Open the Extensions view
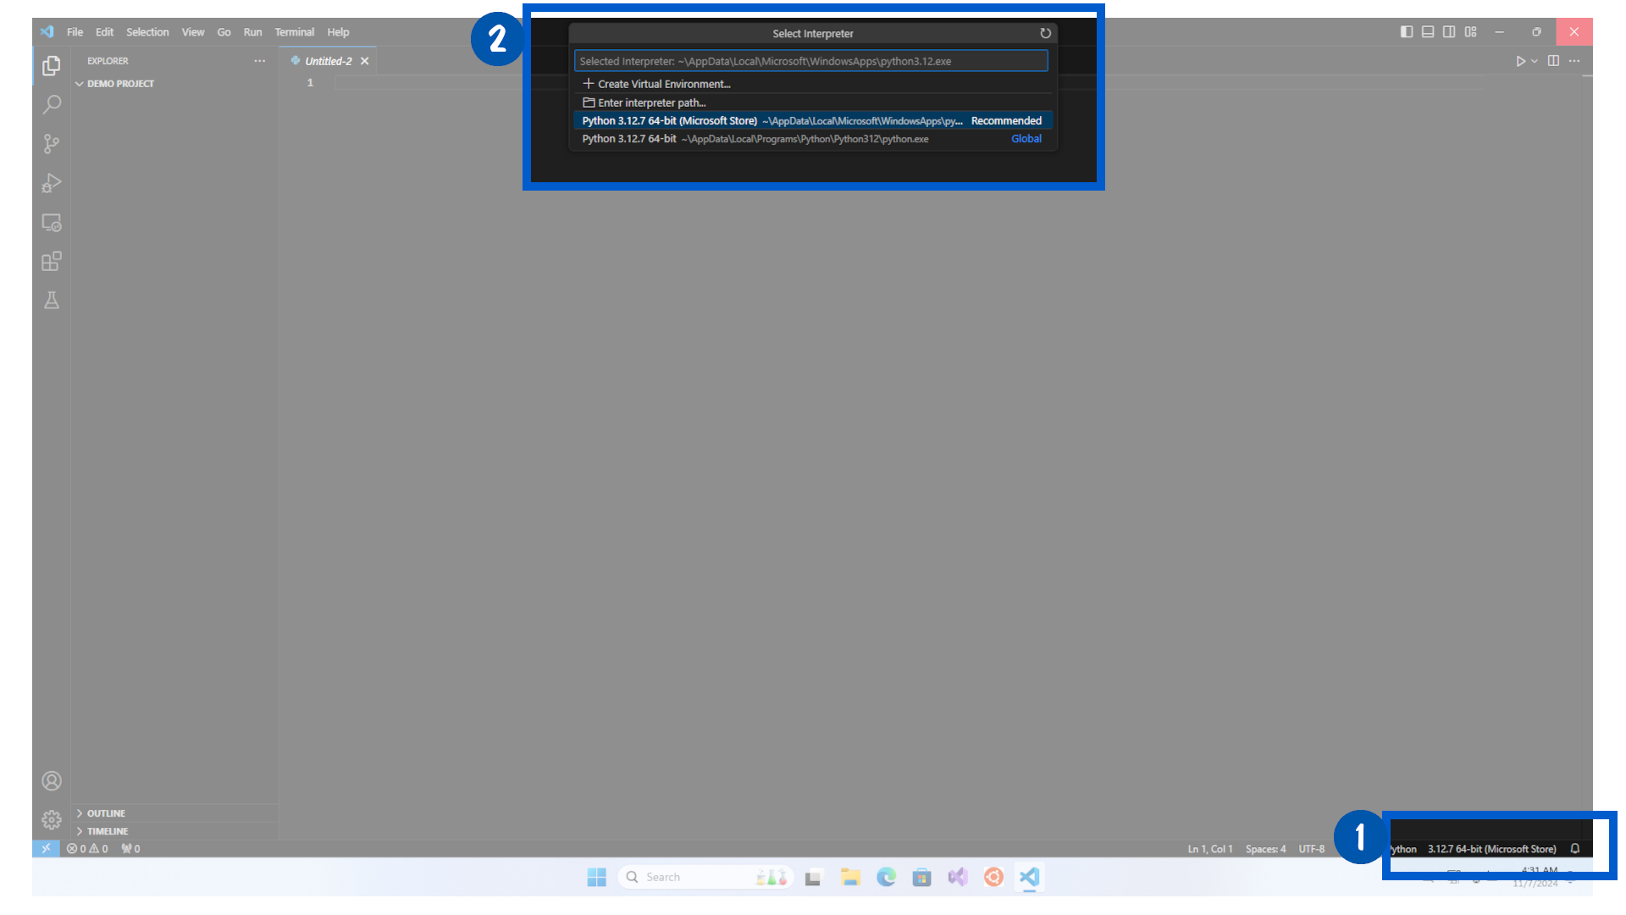The width and height of the screenshot is (1626, 915). coord(52,261)
